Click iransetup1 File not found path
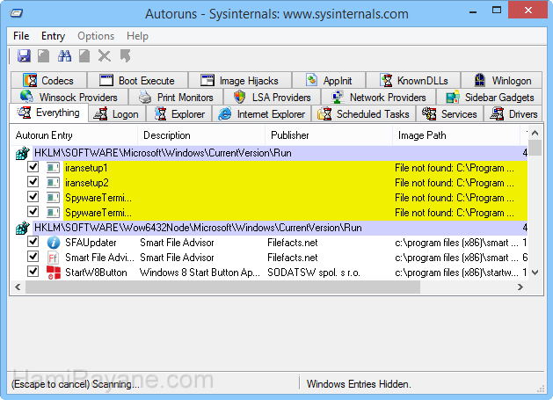Screen dimensions: 553x400 tap(455, 168)
